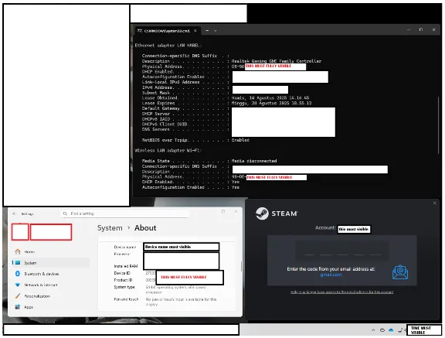Add a new terminal tab with plus button
445x338 pixels.
[x=207, y=30]
